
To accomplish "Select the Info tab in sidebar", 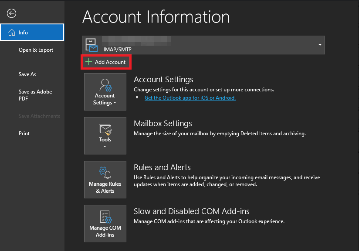I will (32, 33).
